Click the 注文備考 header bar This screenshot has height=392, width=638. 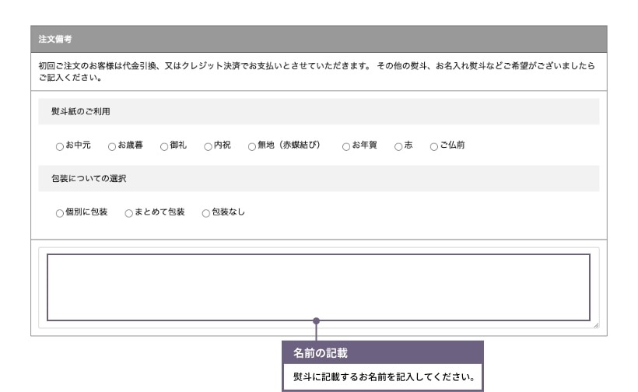click(x=318, y=39)
